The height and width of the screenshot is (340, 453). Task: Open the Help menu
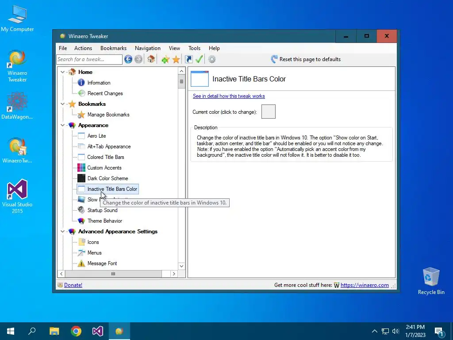pos(214,48)
